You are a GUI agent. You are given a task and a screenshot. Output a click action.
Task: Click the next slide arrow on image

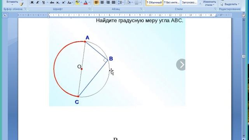coord(181,65)
